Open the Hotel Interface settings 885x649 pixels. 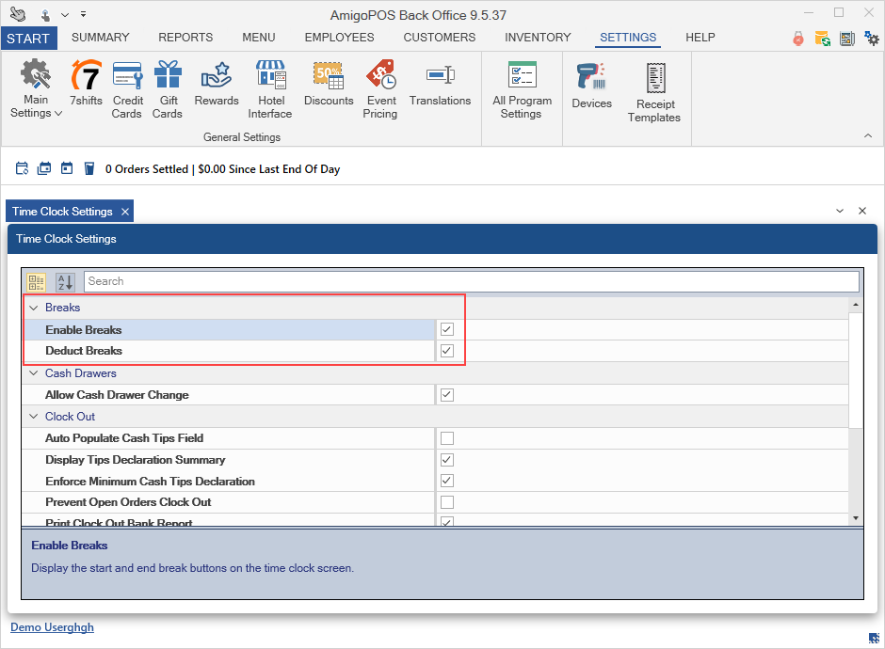[270, 89]
